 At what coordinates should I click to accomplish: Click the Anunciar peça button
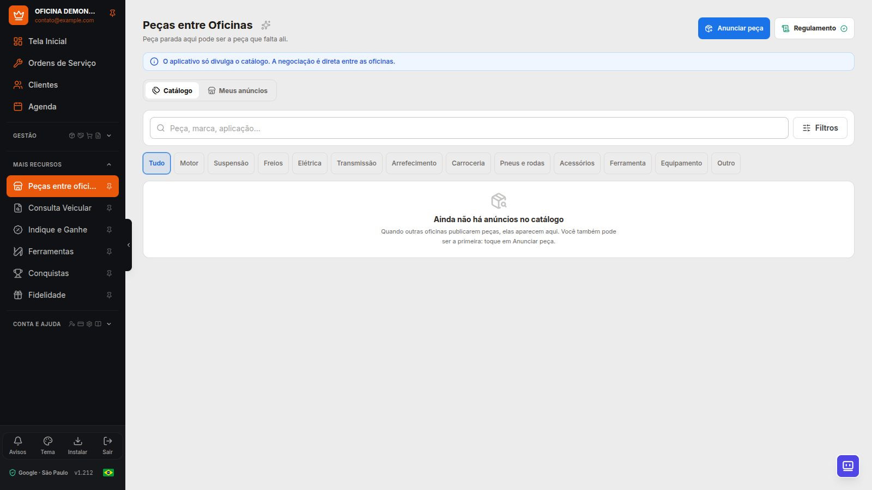tap(734, 28)
